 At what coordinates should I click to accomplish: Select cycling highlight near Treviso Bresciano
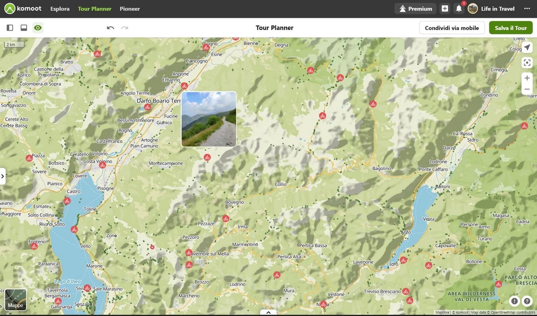coord(405,291)
